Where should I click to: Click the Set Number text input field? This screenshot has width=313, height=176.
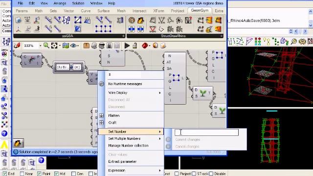pyautogui.click(x=206, y=132)
